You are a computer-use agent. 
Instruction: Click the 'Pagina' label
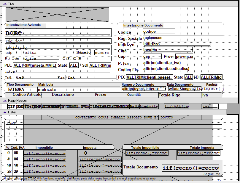[x=212, y=85]
